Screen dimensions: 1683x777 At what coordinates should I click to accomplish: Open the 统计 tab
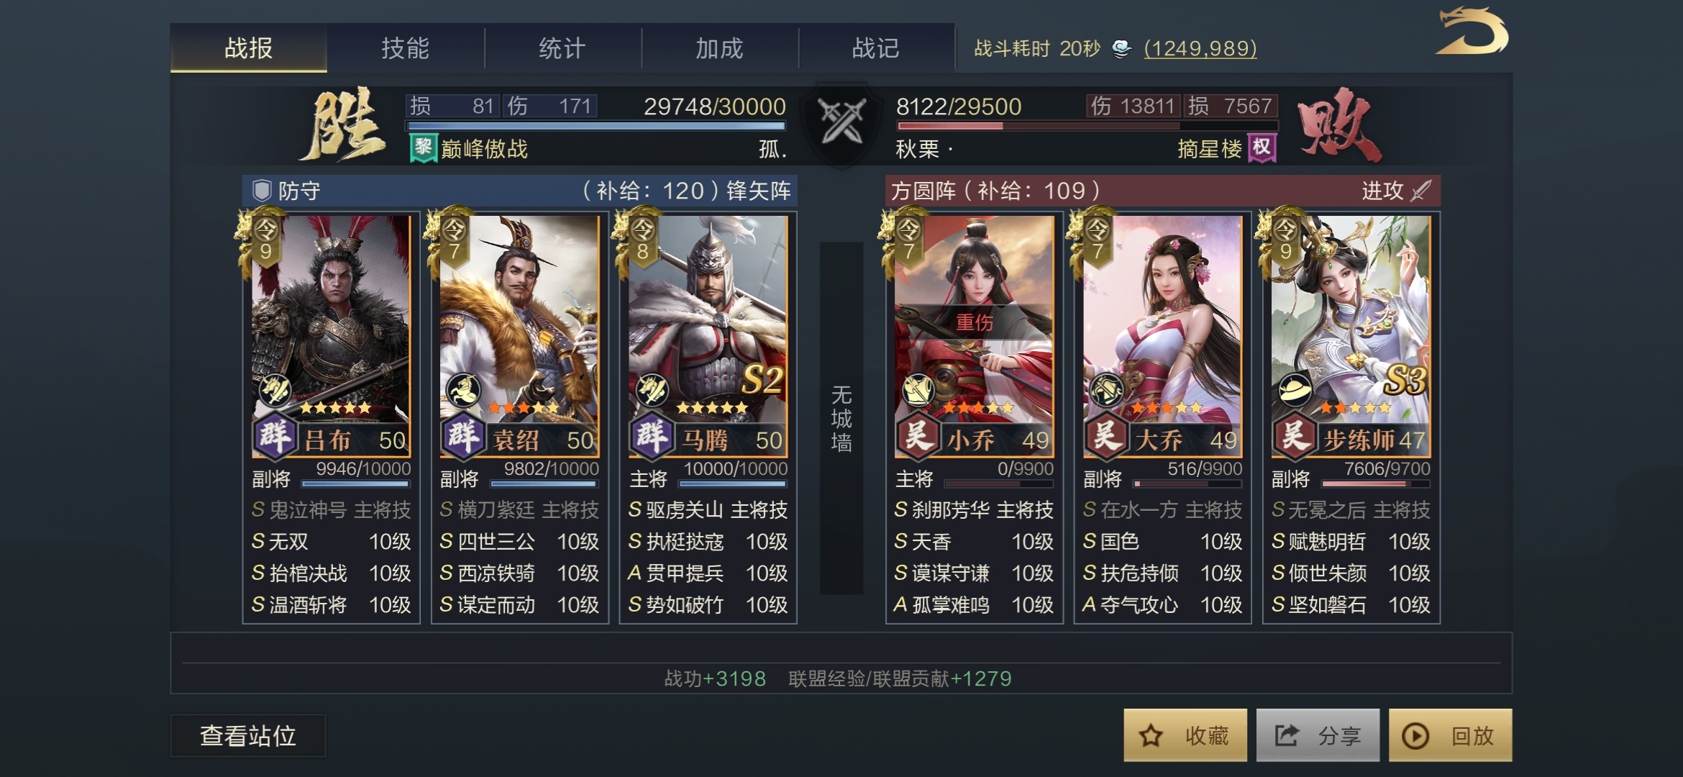562,48
